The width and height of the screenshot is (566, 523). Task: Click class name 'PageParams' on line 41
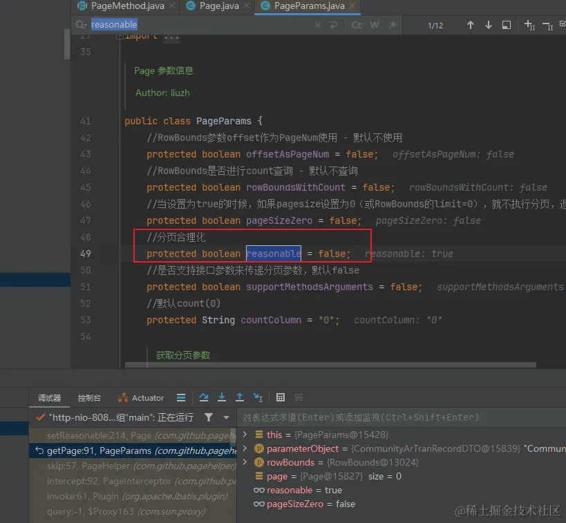tap(223, 121)
